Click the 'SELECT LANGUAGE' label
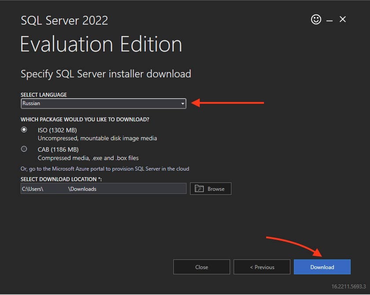Viewport: 370px width, 295px height. [x=44, y=95]
